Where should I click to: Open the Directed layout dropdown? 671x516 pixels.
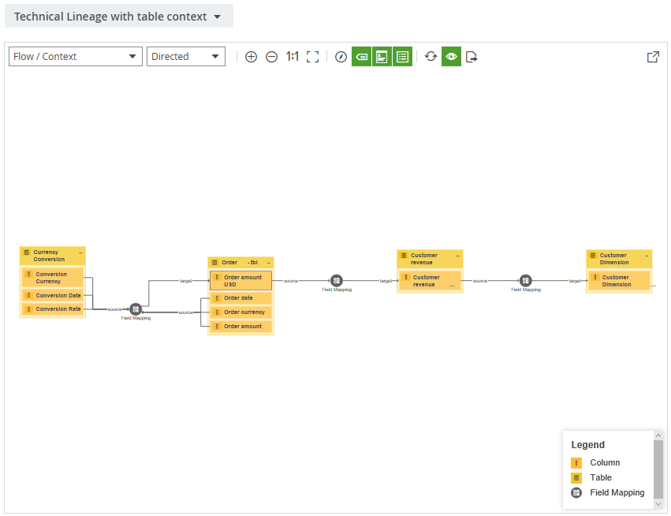[x=186, y=57]
